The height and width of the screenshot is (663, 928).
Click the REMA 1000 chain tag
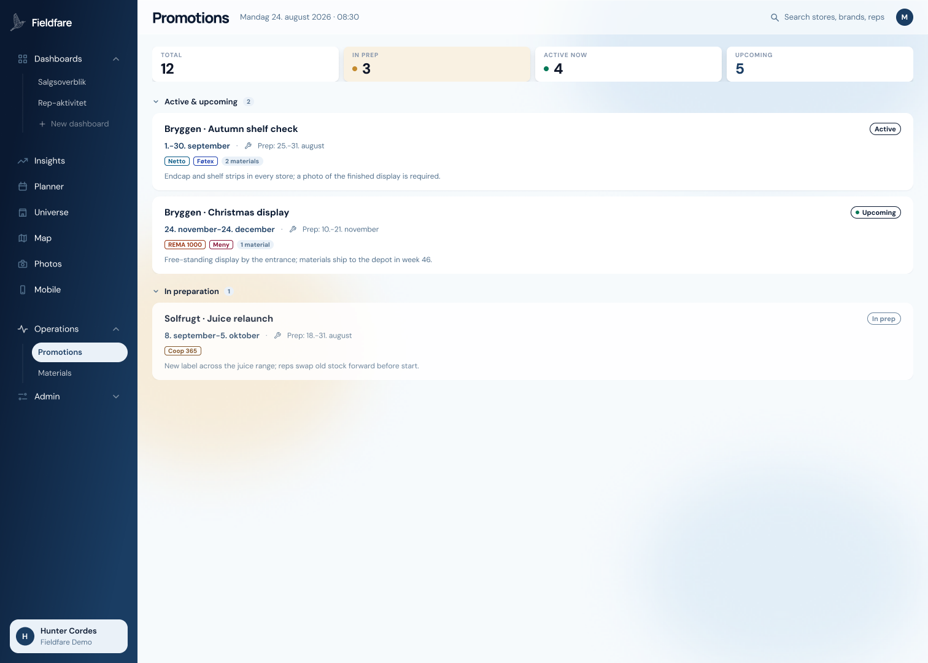(185, 245)
